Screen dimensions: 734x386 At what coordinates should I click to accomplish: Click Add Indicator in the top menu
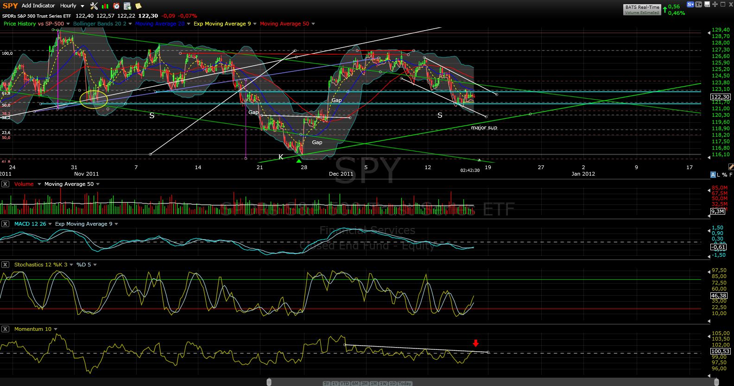38,6
